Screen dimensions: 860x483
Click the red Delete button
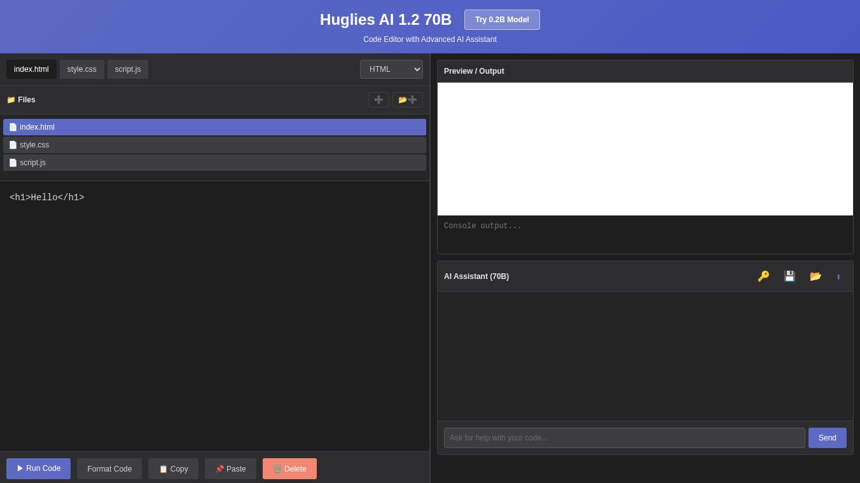coord(289,469)
